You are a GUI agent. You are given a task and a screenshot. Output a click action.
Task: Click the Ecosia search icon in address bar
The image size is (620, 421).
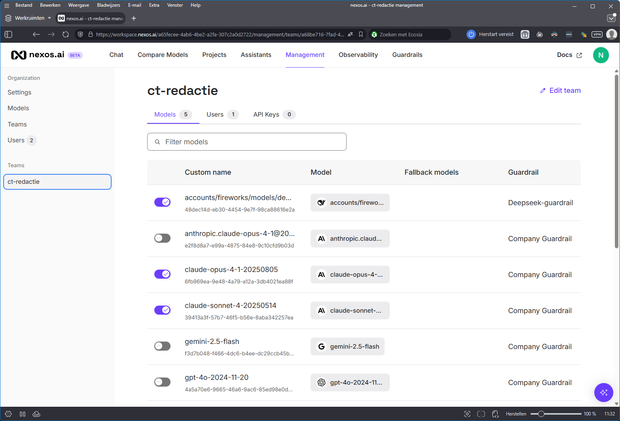374,34
